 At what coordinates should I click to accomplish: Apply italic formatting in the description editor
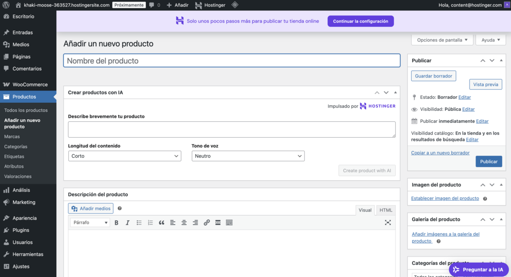[x=128, y=223]
